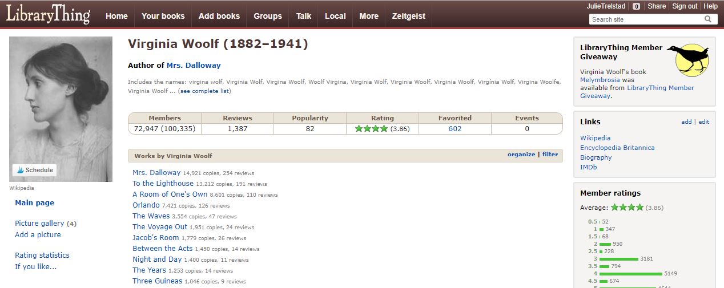Open the Groups menu
The image size is (724, 288).
tap(268, 16)
